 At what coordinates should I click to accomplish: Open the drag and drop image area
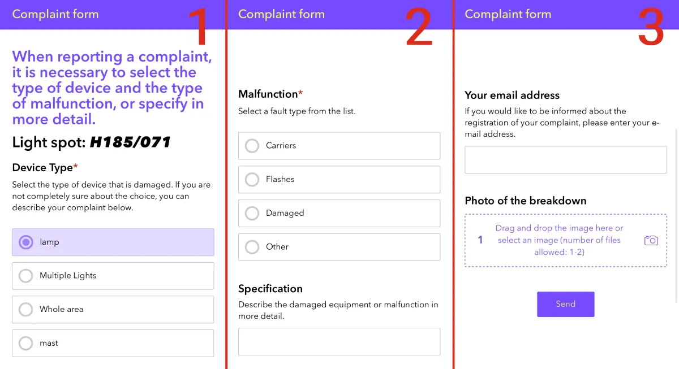[x=559, y=240]
